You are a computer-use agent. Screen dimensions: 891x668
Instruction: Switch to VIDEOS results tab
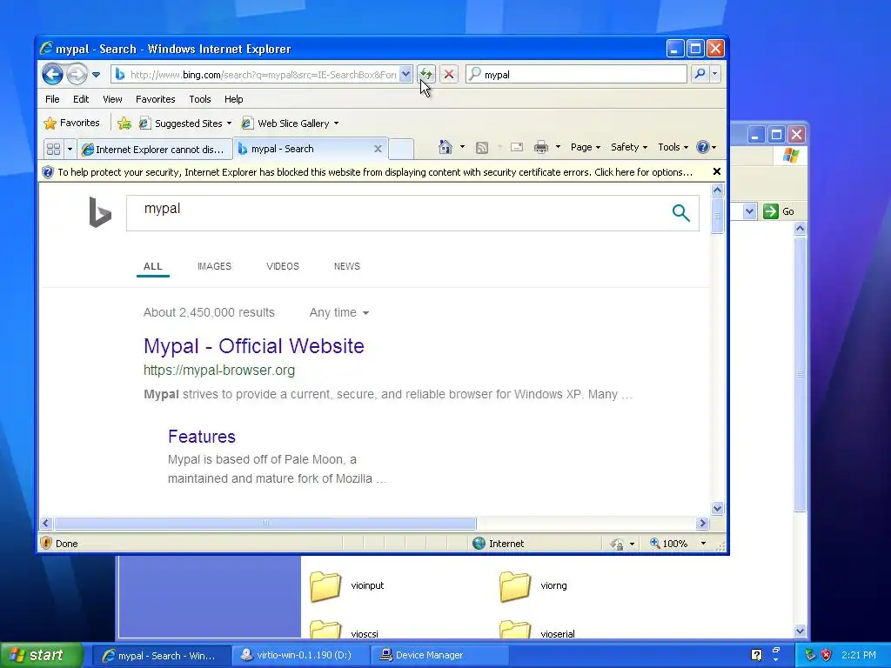point(283,266)
